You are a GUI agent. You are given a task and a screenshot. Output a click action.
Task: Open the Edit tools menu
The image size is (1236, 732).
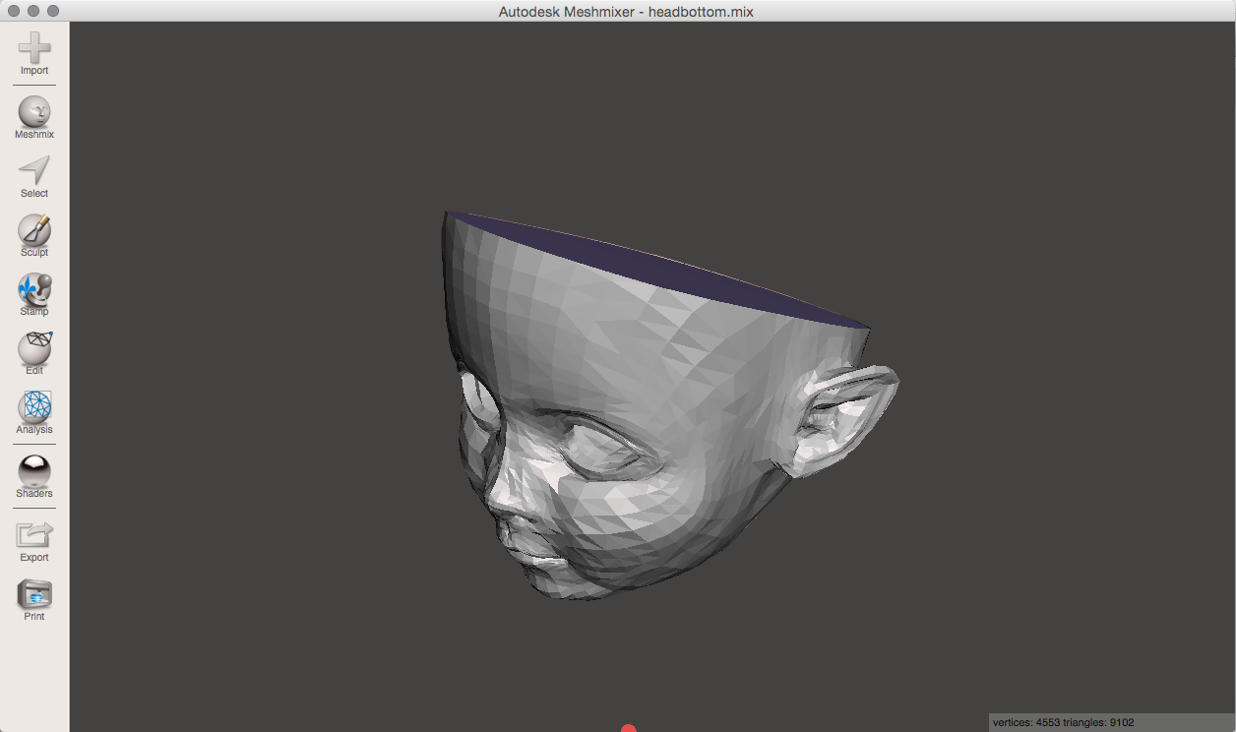coord(34,353)
